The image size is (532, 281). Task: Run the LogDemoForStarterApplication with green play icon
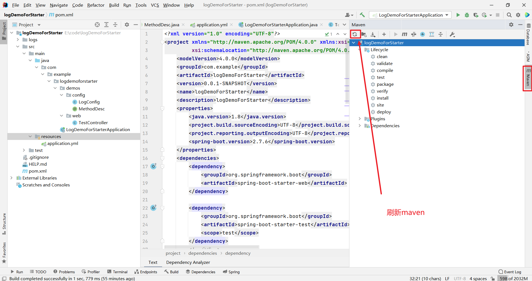(x=458, y=15)
